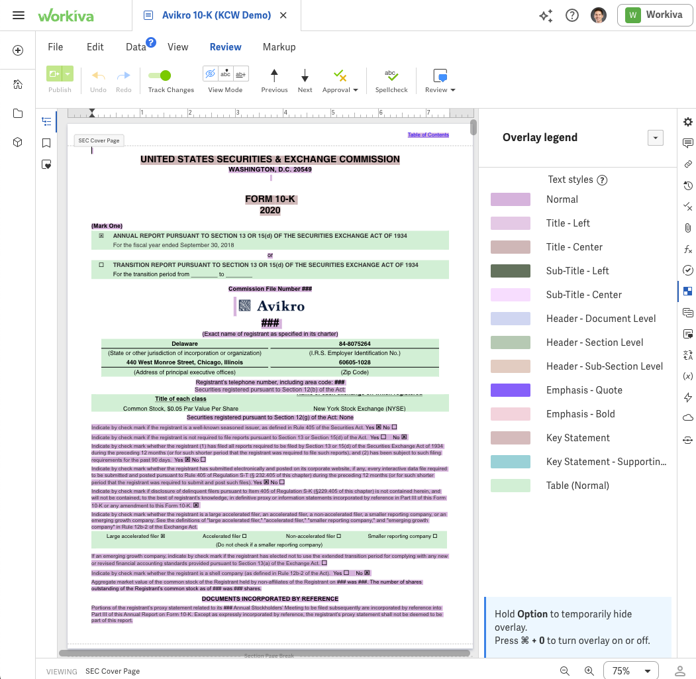Show the document outline panel icon

tap(46, 121)
